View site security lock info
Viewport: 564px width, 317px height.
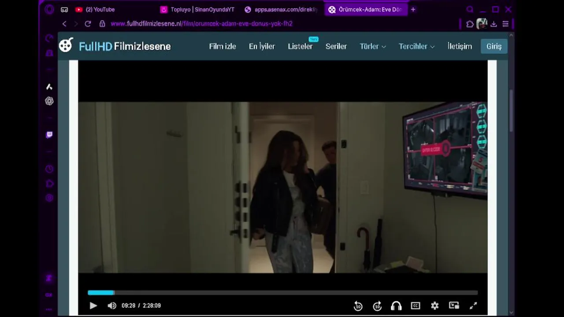(x=102, y=24)
